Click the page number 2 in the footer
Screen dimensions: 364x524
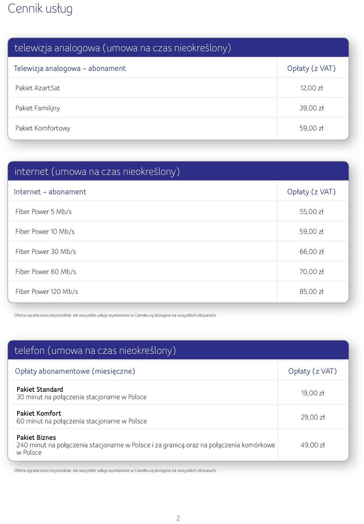pyautogui.click(x=178, y=518)
